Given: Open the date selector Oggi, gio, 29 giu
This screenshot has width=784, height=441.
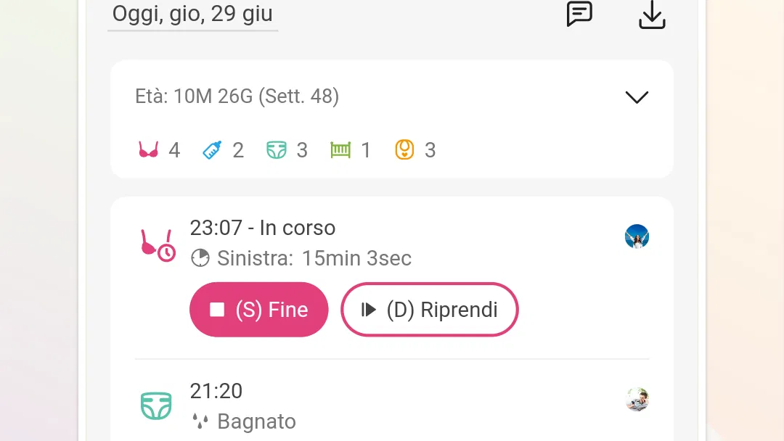Looking at the screenshot, I should tap(192, 14).
